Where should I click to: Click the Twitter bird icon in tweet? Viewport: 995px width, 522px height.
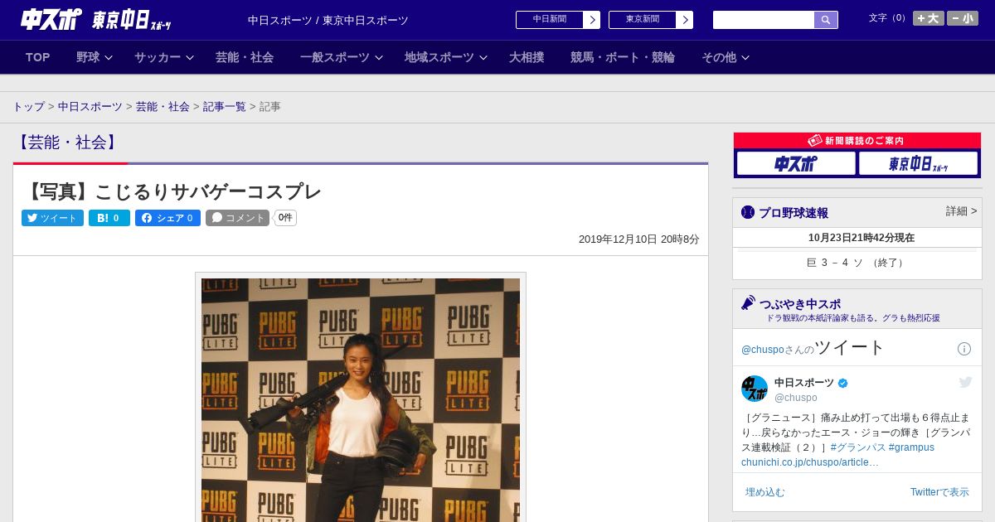click(965, 382)
